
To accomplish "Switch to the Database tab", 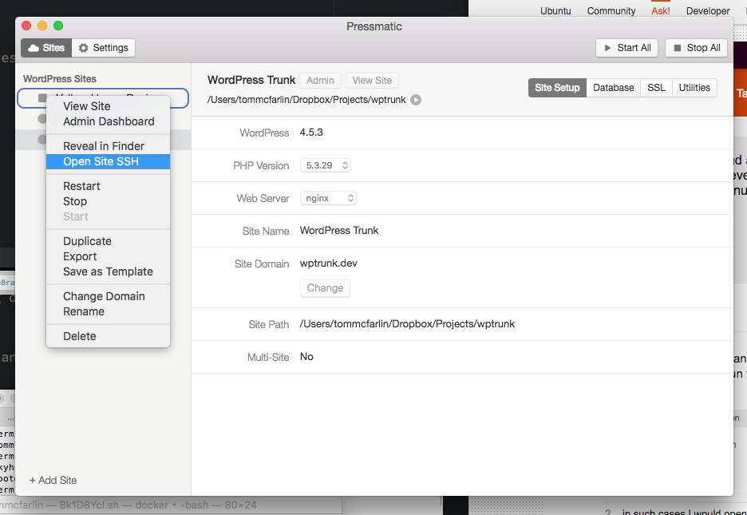I will tap(613, 88).
